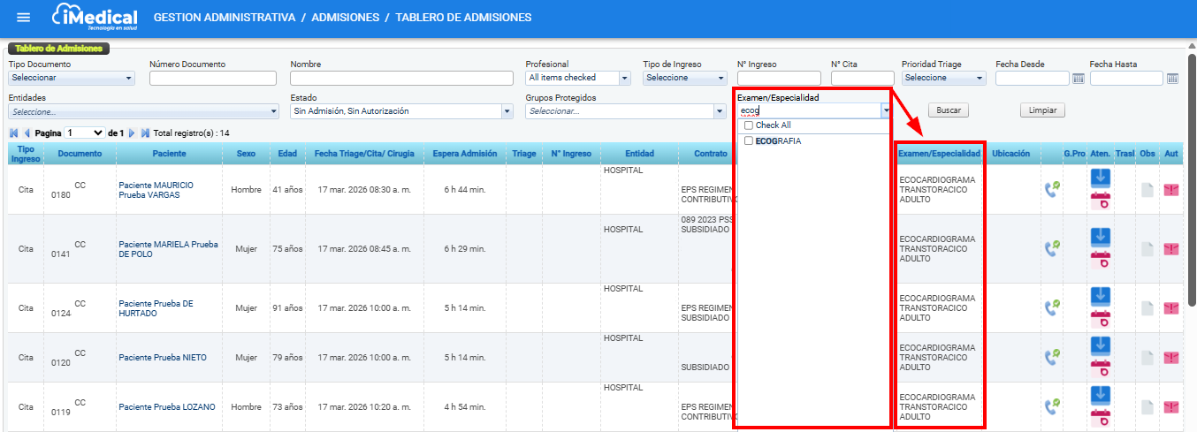This screenshot has width=1197, height=432.
Task: Open the Fecha Desde calendar picker
Action: click(x=1078, y=79)
